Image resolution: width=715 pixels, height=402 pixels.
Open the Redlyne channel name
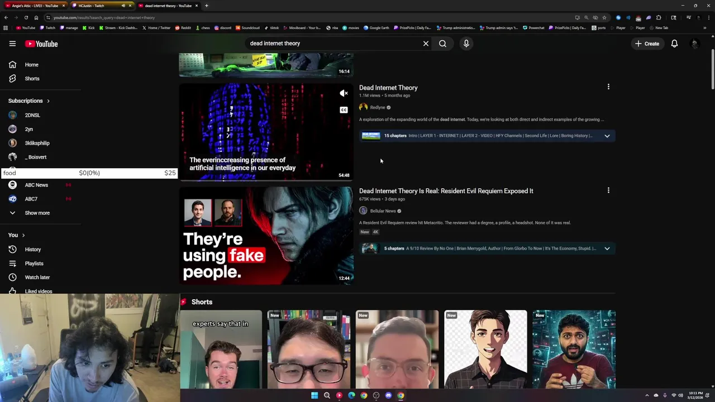point(378,107)
